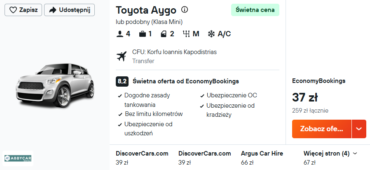Viewport: 370px width, 170px height.
Task: Click the car doors icon
Action: (x=165, y=34)
